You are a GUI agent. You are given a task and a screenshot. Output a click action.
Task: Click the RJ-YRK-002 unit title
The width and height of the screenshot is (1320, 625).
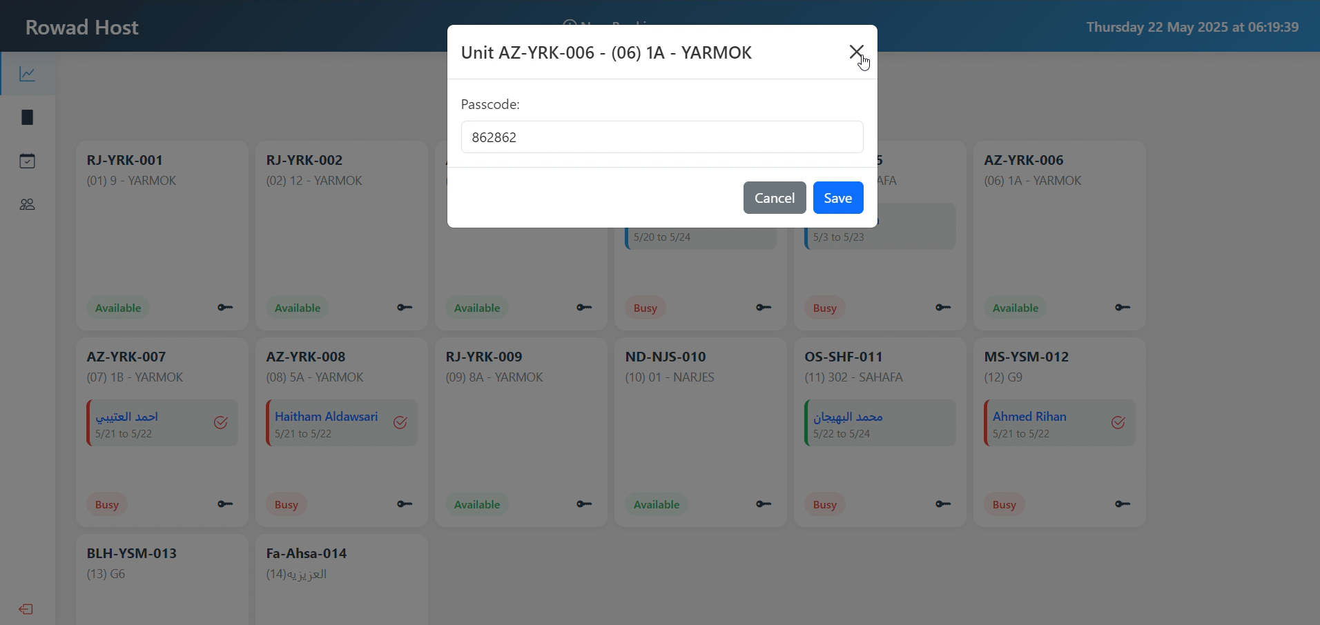coord(304,160)
